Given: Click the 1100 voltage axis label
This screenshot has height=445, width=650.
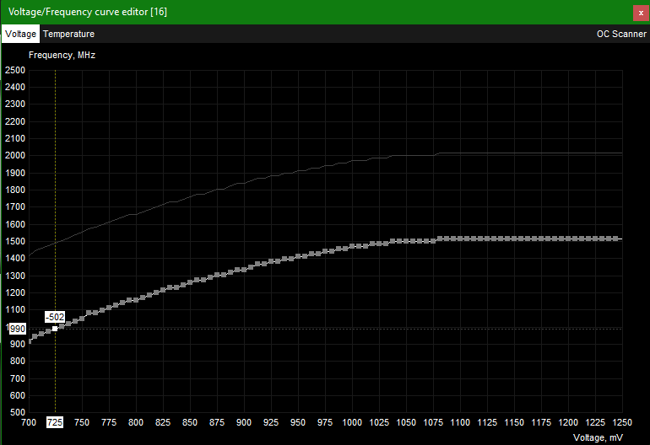Looking at the screenshot, I should coord(460,422).
